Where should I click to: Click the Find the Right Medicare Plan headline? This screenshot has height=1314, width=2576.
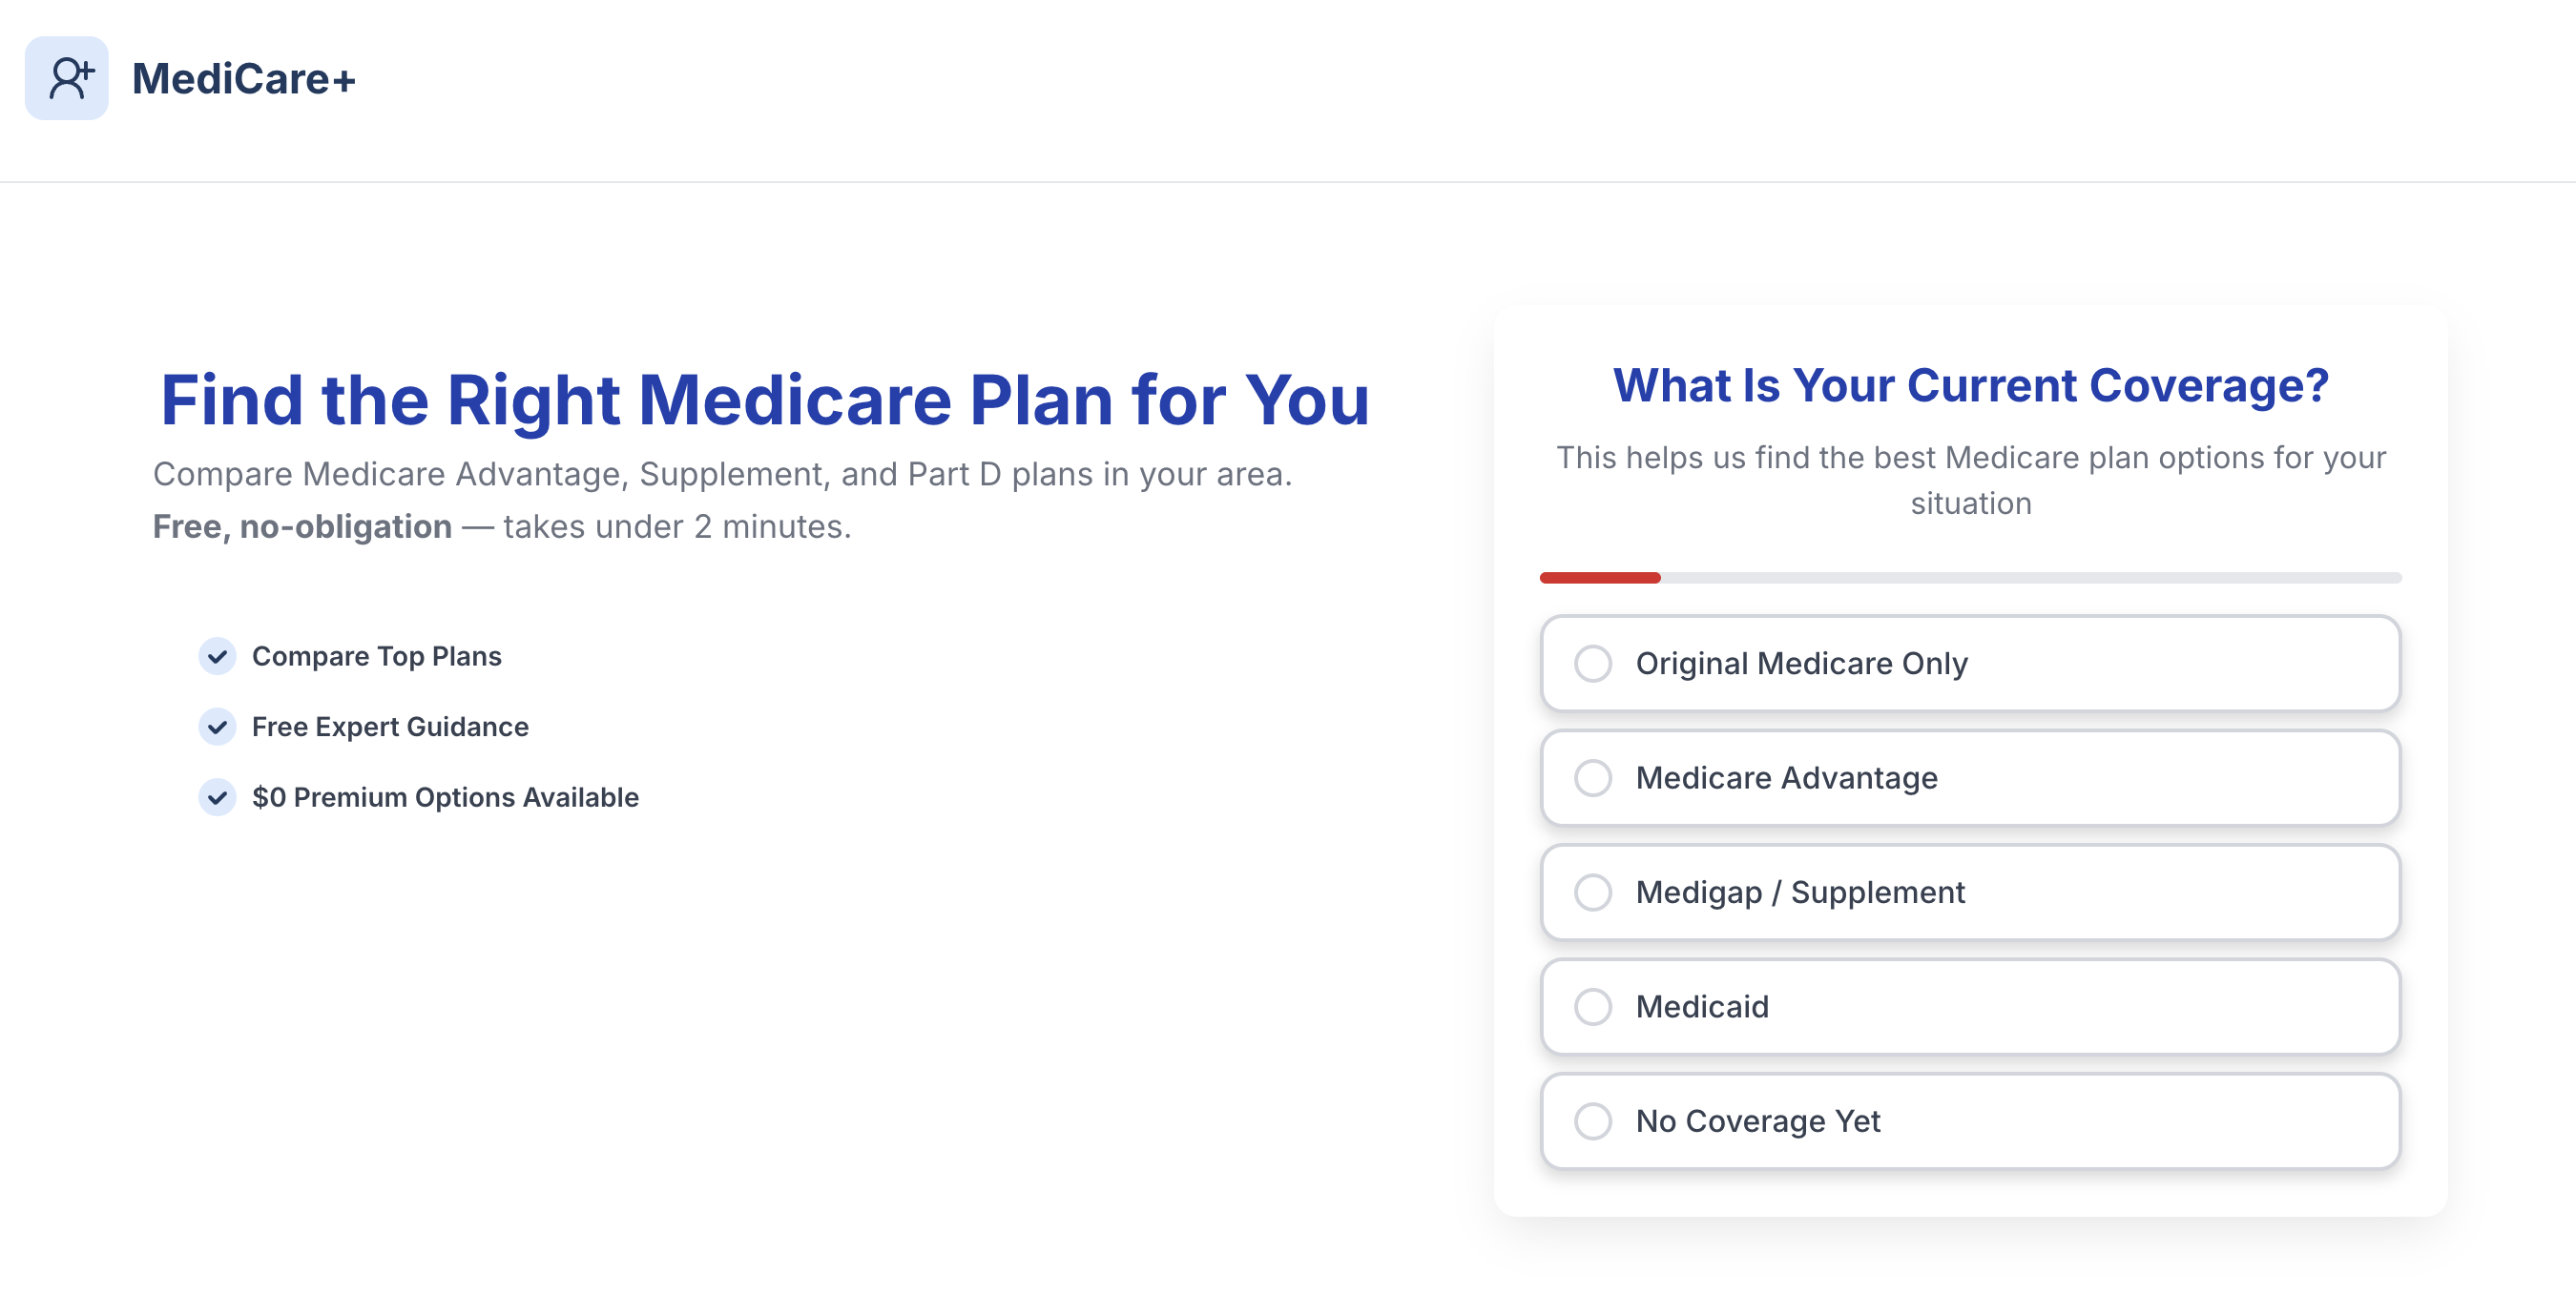click(x=765, y=400)
